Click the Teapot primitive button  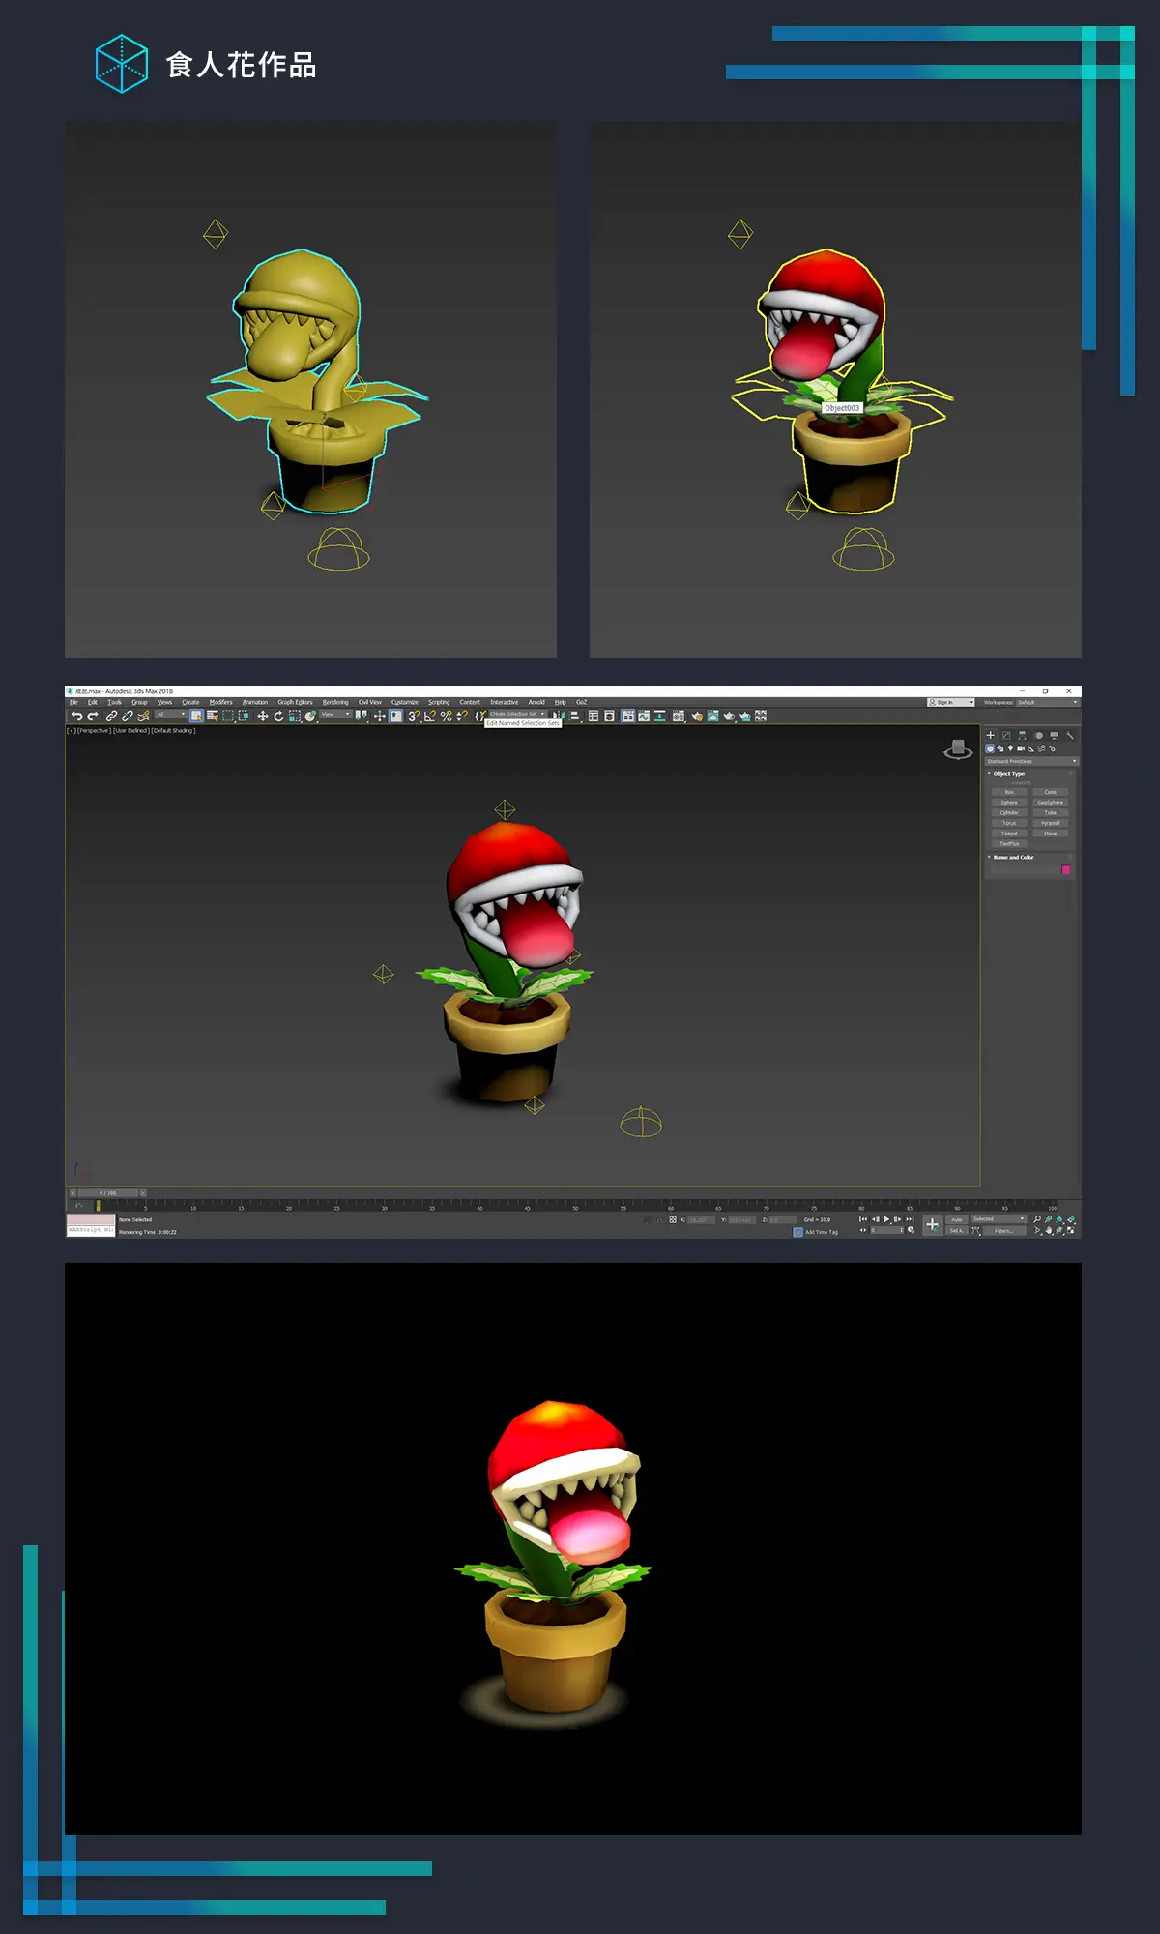pos(1009,834)
